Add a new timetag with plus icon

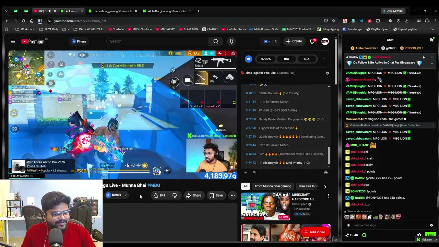tap(246, 173)
